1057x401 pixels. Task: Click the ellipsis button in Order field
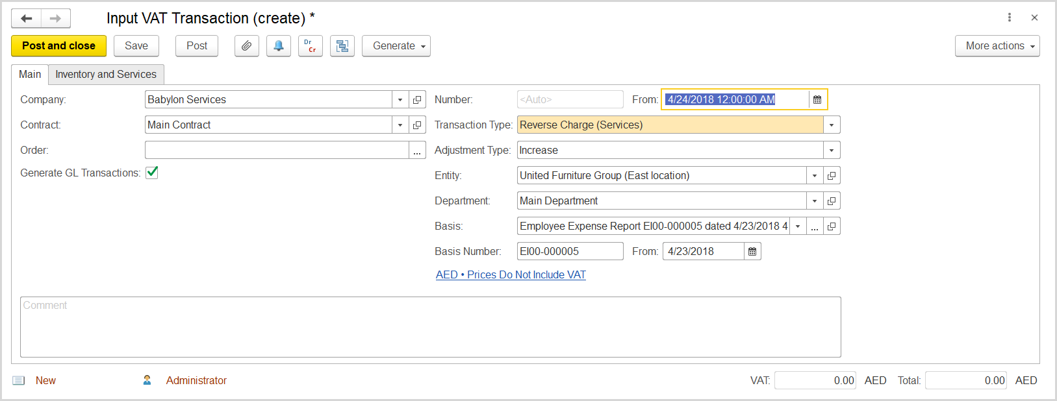click(417, 150)
